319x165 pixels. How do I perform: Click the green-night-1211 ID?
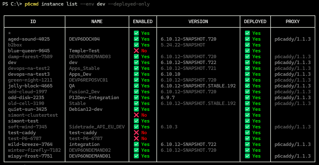pyautogui.click(x=30, y=80)
